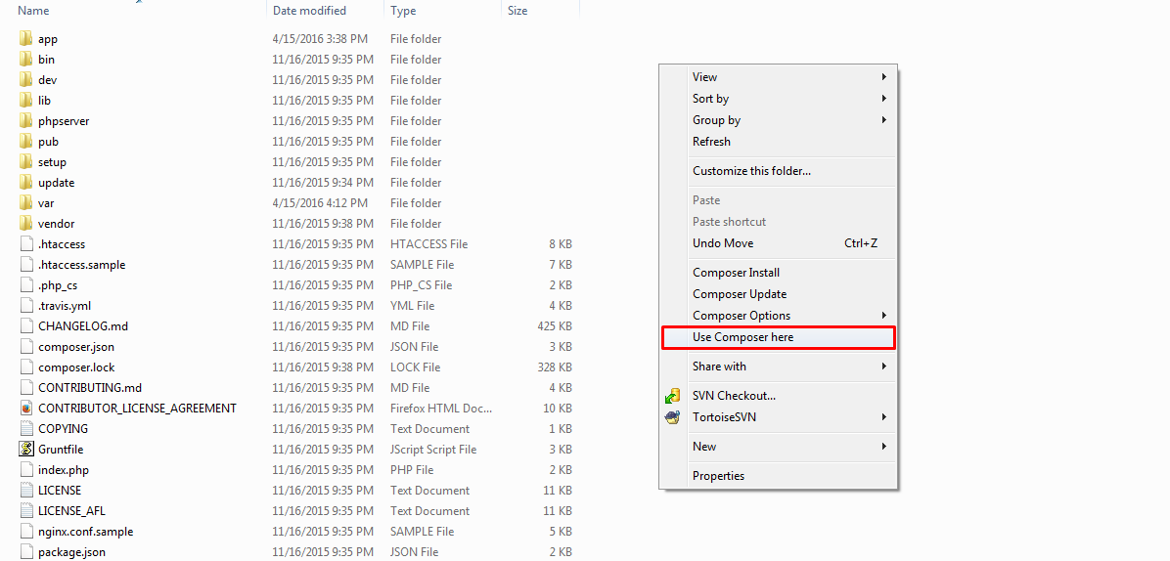
Task: Click the Firefox icon of CONTRIBUTOR_LICENSE_AGREEMENT
Action: (x=26, y=409)
